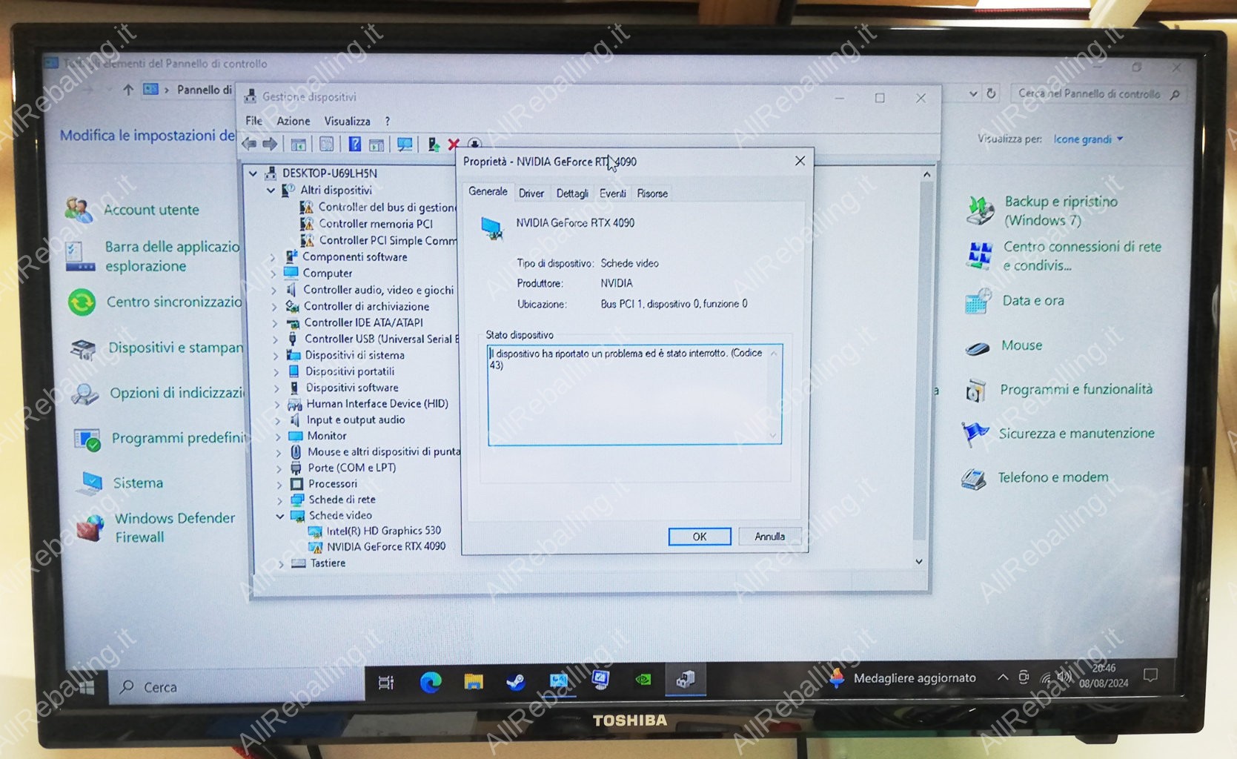1237x759 pixels.
Task: Click the update driver toolbar icon
Action: (433, 145)
